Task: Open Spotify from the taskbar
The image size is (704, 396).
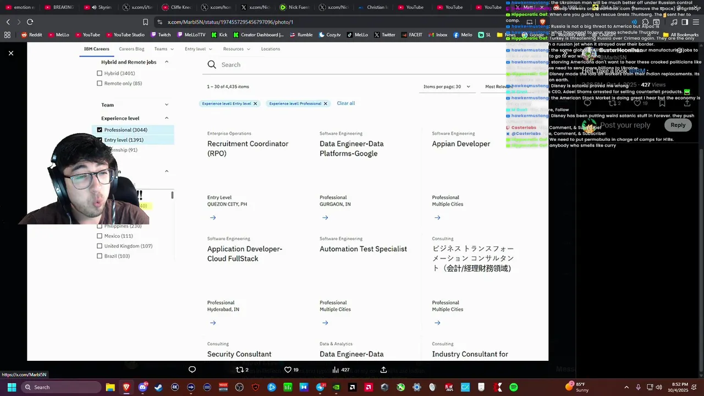Action: pos(514,387)
